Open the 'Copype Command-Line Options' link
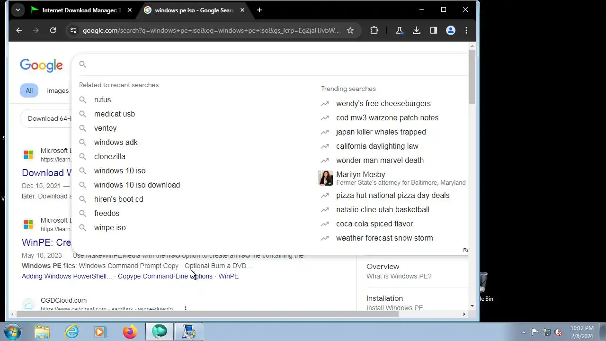This screenshot has height=341, width=606. point(165,276)
